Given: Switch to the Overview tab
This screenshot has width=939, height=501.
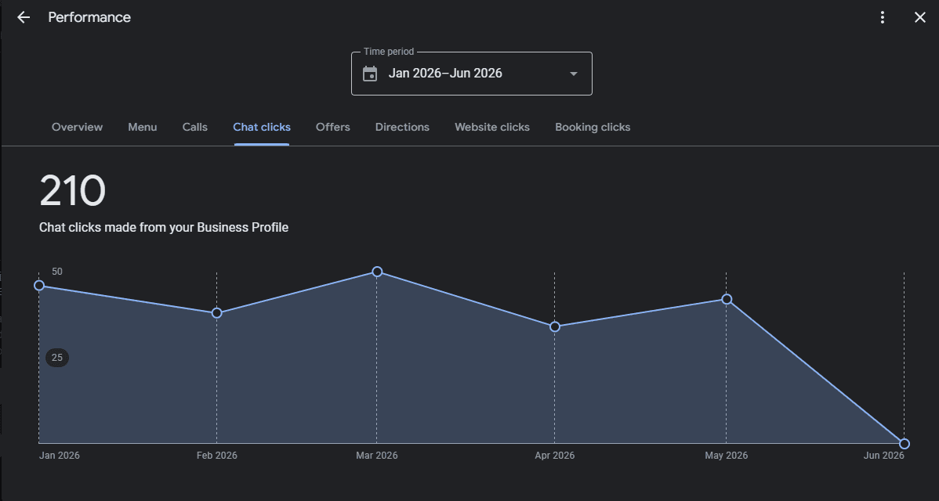Looking at the screenshot, I should pyautogui.click(x=78, y=127).
